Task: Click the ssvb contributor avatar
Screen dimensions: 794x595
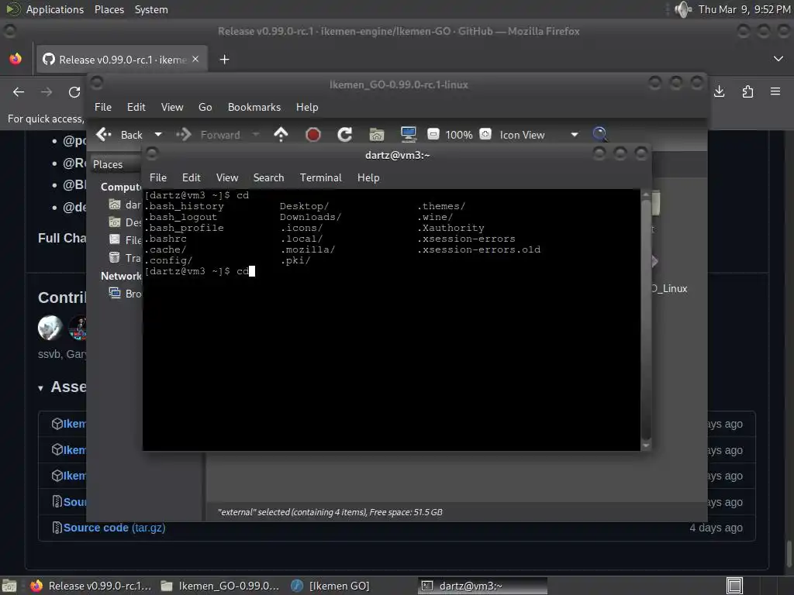Action: [x=50, y=328]
